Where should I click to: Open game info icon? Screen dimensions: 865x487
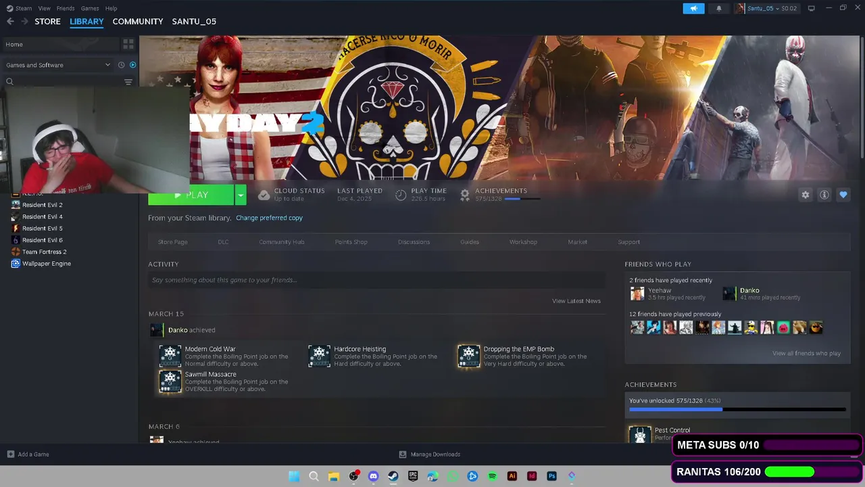(824, 195)
